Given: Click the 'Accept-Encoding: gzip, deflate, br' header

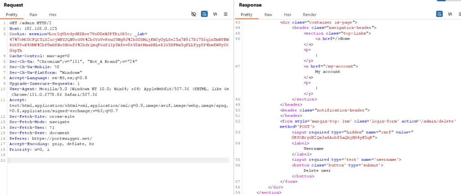Looking at the screenshot, I should tap(52, 144).
